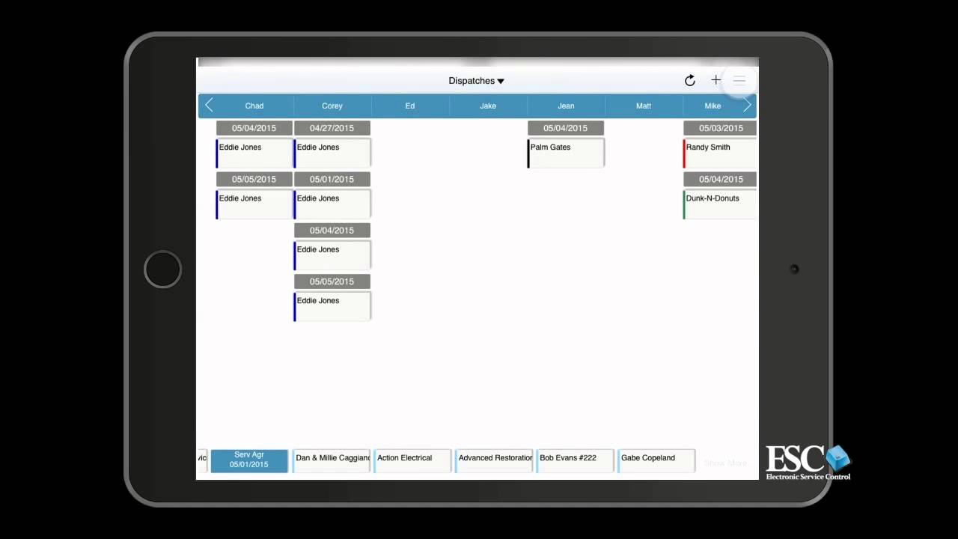
Task: Tap the tablet home button
Action: point(162,269)
